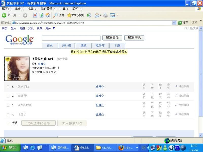This screenshot has height=152, width=203.
Task: Check the box for track 3 说好不后悔
Action: (8, 105)
